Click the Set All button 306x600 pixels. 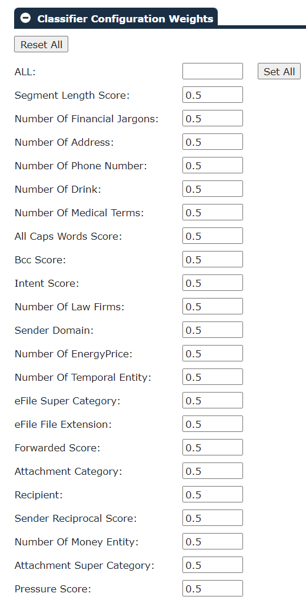point(279,72)
